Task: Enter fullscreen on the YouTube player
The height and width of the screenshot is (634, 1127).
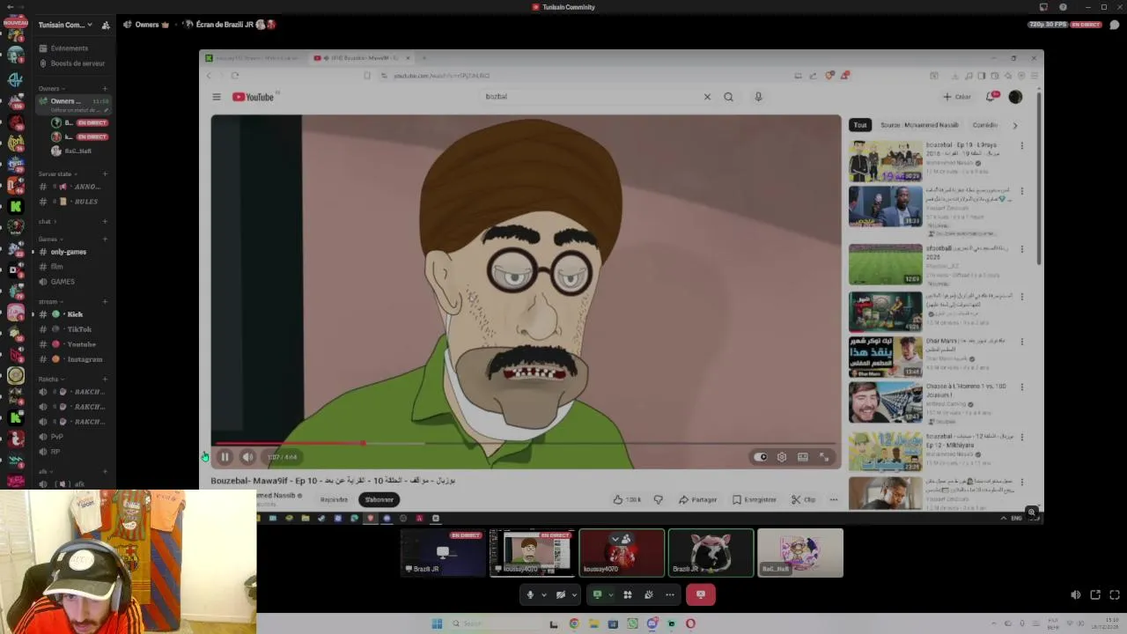Action: point(824,457)
